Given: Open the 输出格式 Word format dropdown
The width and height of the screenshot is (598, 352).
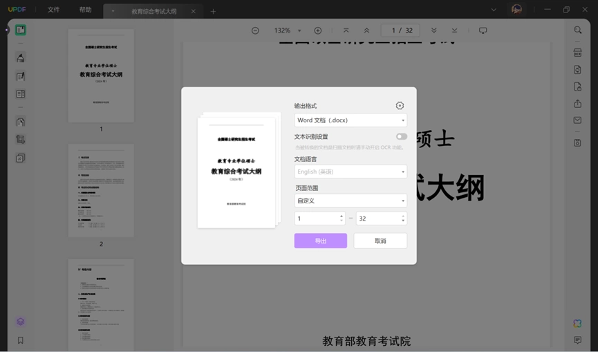Looking at the screenshot, I should click(351, 120).
